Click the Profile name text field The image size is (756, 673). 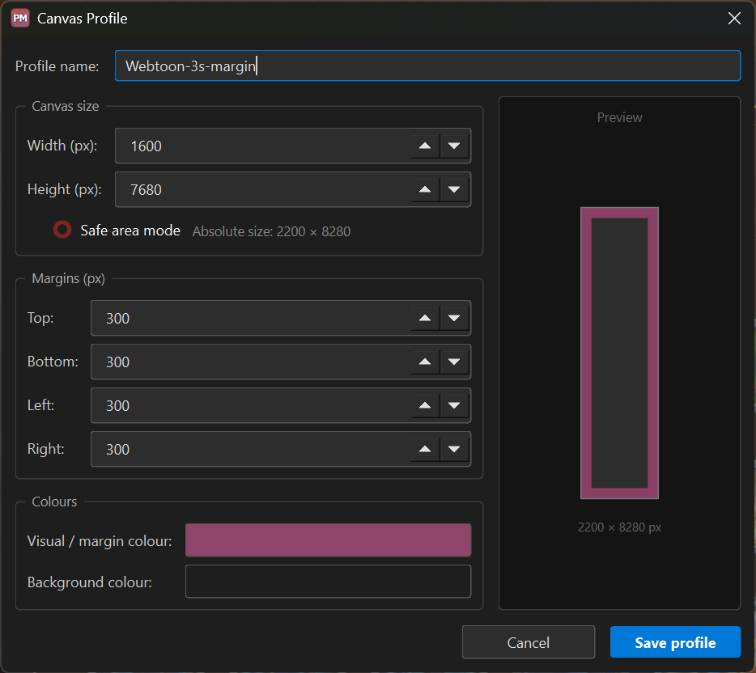click(x=427, y=66)
